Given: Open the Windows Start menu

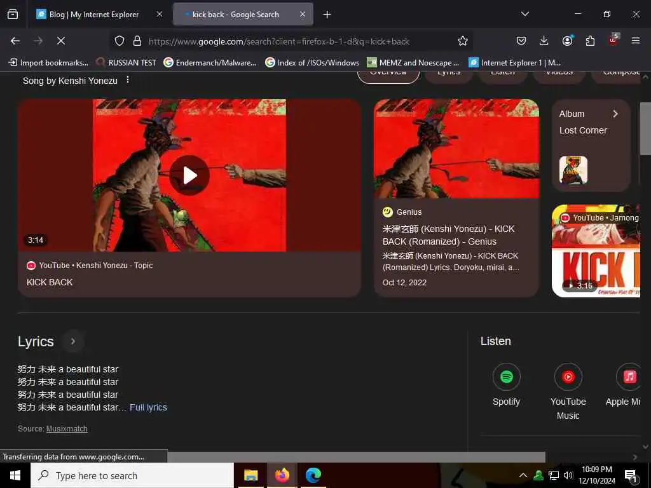Looking at the screenshot, I should coord(15,475).
